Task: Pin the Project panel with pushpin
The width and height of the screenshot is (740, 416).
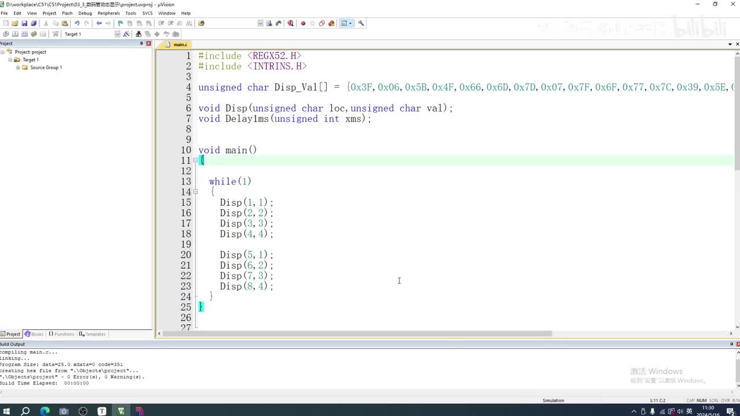Action: (x=142, y=44)
